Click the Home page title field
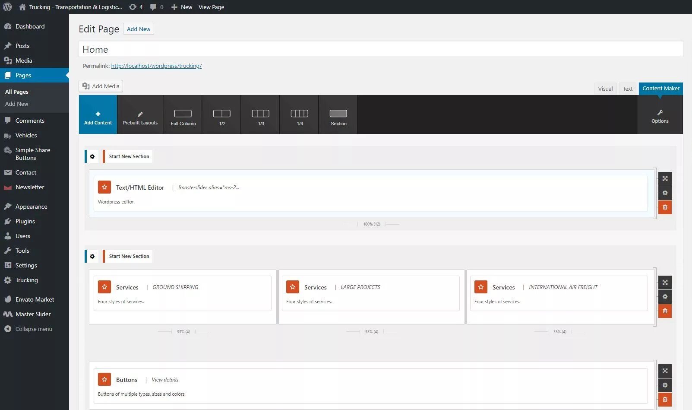The image size is (692, 410). click(x=380, y=49)
